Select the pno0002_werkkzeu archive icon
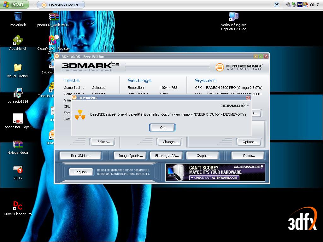The width and height of the screenshot is (323, 242). (54, 17)
